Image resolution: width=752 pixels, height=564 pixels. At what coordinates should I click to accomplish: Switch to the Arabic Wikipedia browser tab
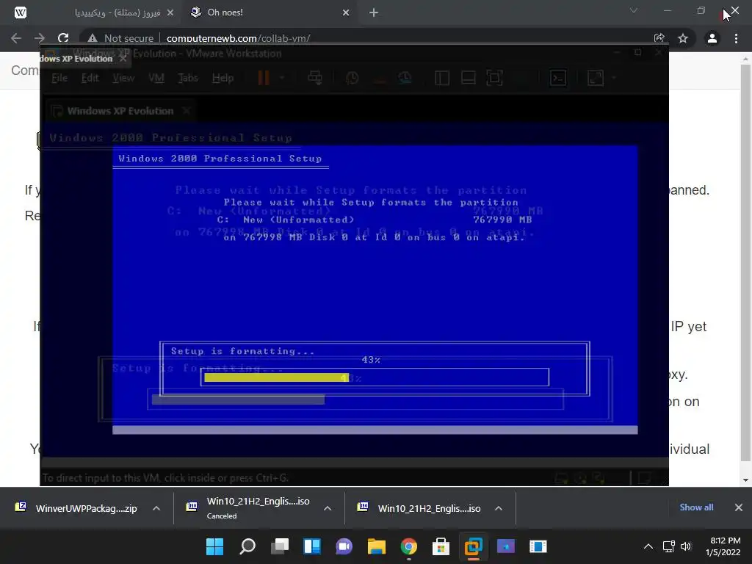117,12
